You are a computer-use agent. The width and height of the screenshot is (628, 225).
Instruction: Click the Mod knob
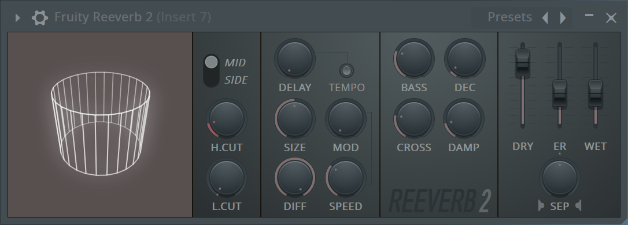pos(346,119)
